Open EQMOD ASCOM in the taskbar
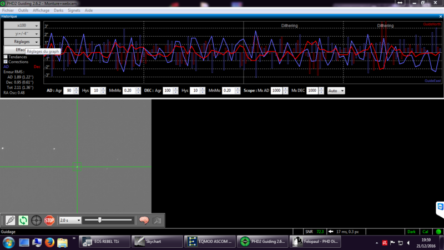This screenshot has height=250, width=444. point(210,242)
